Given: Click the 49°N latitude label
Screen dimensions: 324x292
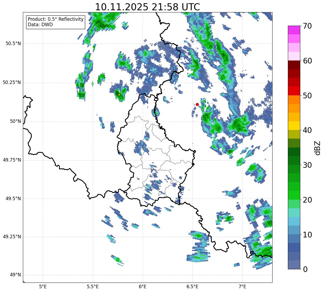Looking at the screenshot, I should (x=15, y=275).
